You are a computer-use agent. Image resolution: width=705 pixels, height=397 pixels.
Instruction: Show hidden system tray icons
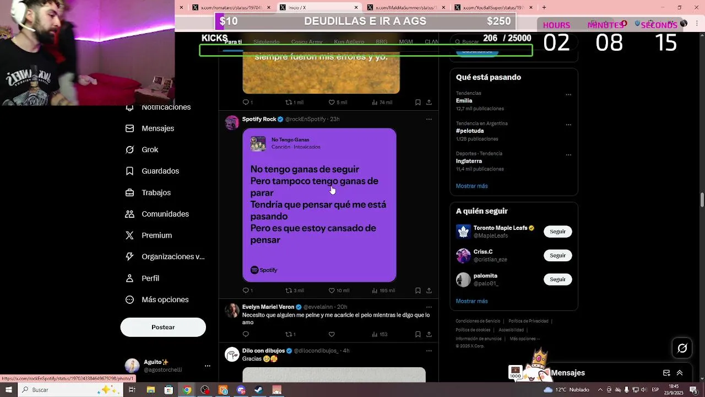tap(601, 390)
